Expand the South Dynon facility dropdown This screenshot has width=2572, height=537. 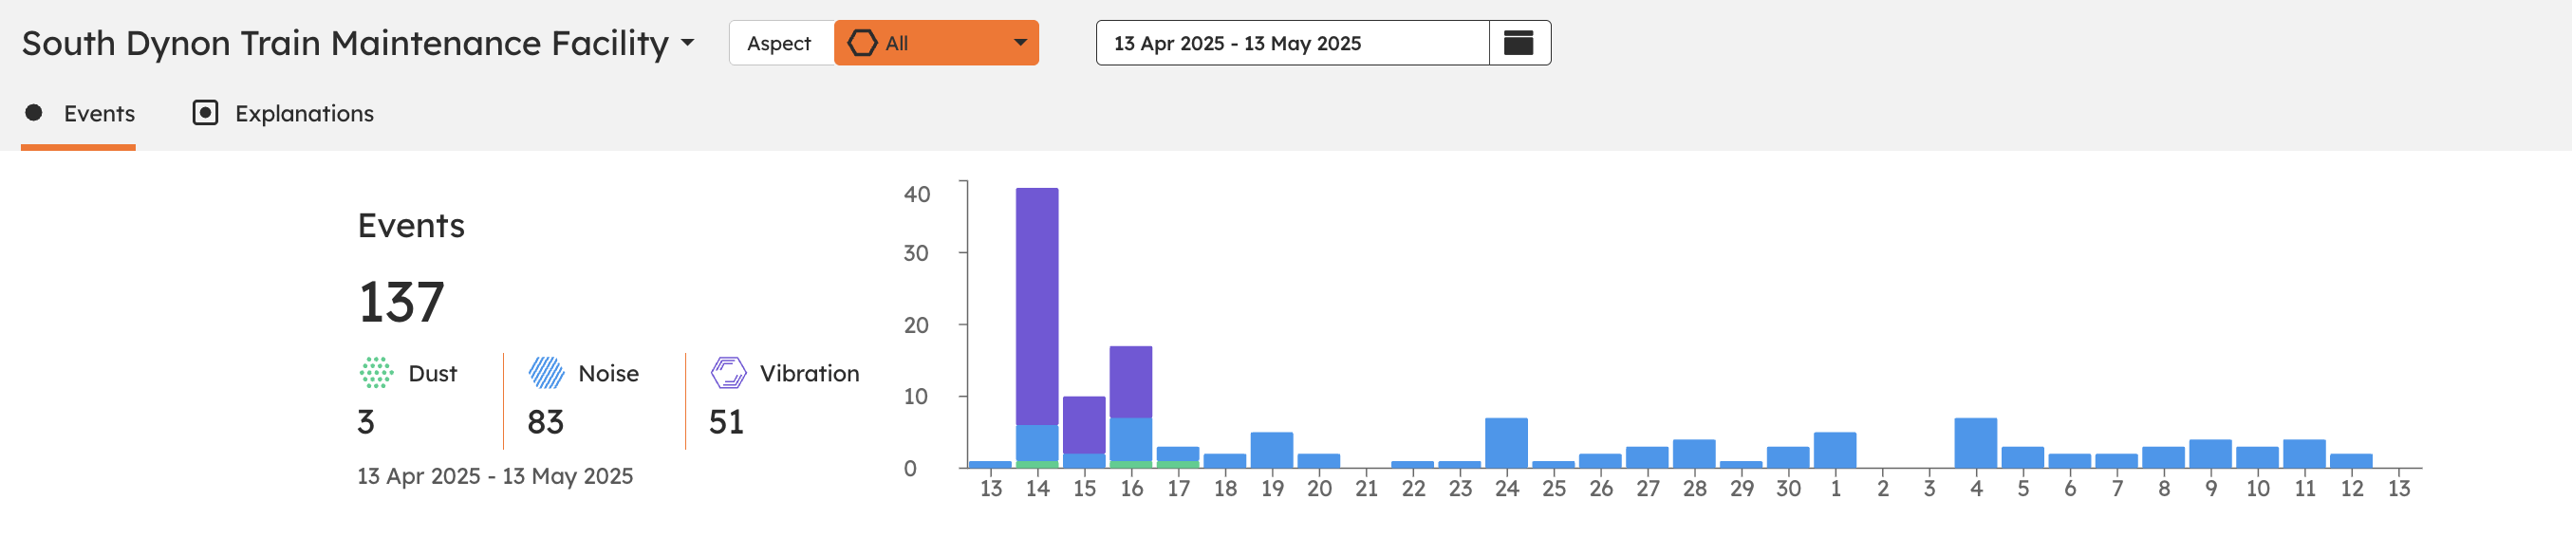click(x=687, y=43)
